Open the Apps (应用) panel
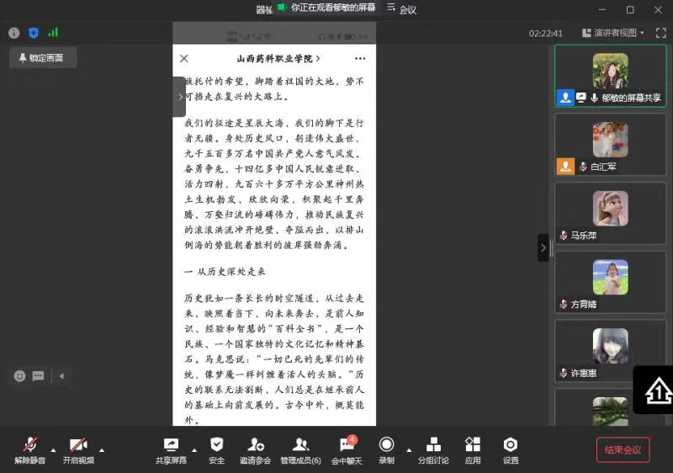The image size is (673, 473). [x=473, y=450]
